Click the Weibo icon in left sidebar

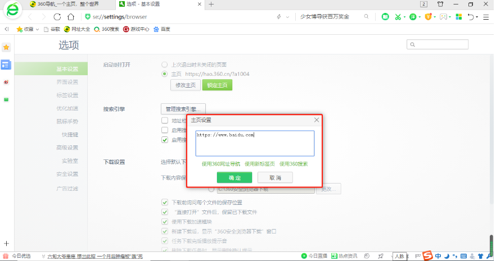[6, 82]
